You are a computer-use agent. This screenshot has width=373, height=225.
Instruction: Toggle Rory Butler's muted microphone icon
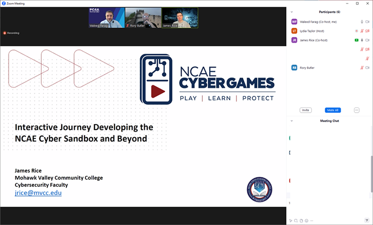[362, 68]
